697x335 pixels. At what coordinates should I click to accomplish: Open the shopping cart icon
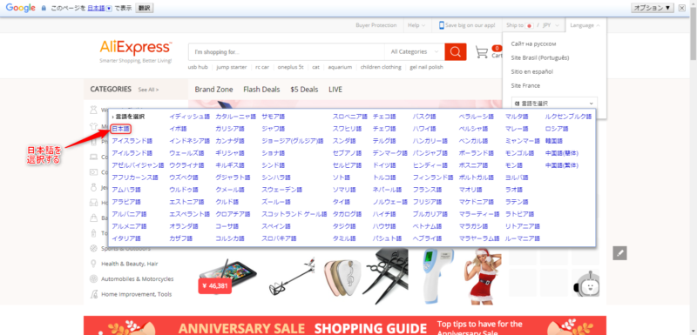tap(482, 52)
